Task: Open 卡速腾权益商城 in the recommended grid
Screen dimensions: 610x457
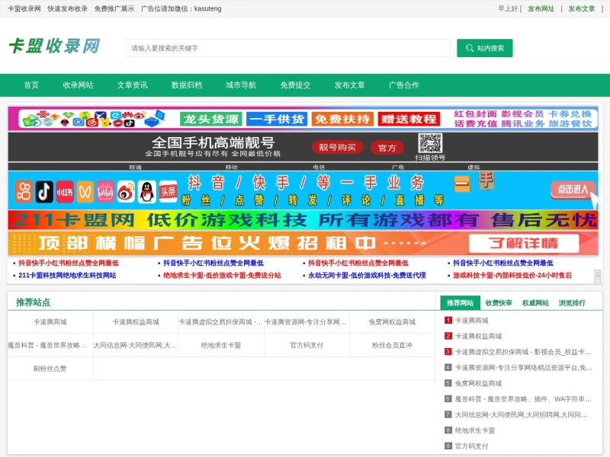Action: tap(136, 321)
